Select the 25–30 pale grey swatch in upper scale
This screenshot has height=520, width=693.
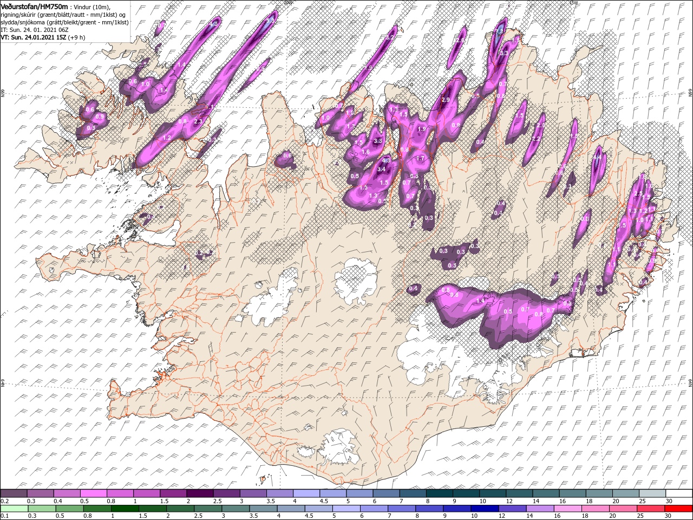pyautogui.click(x=653, y=493)
